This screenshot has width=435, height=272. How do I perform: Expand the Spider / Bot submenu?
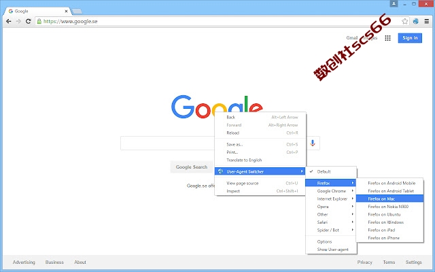331,230
